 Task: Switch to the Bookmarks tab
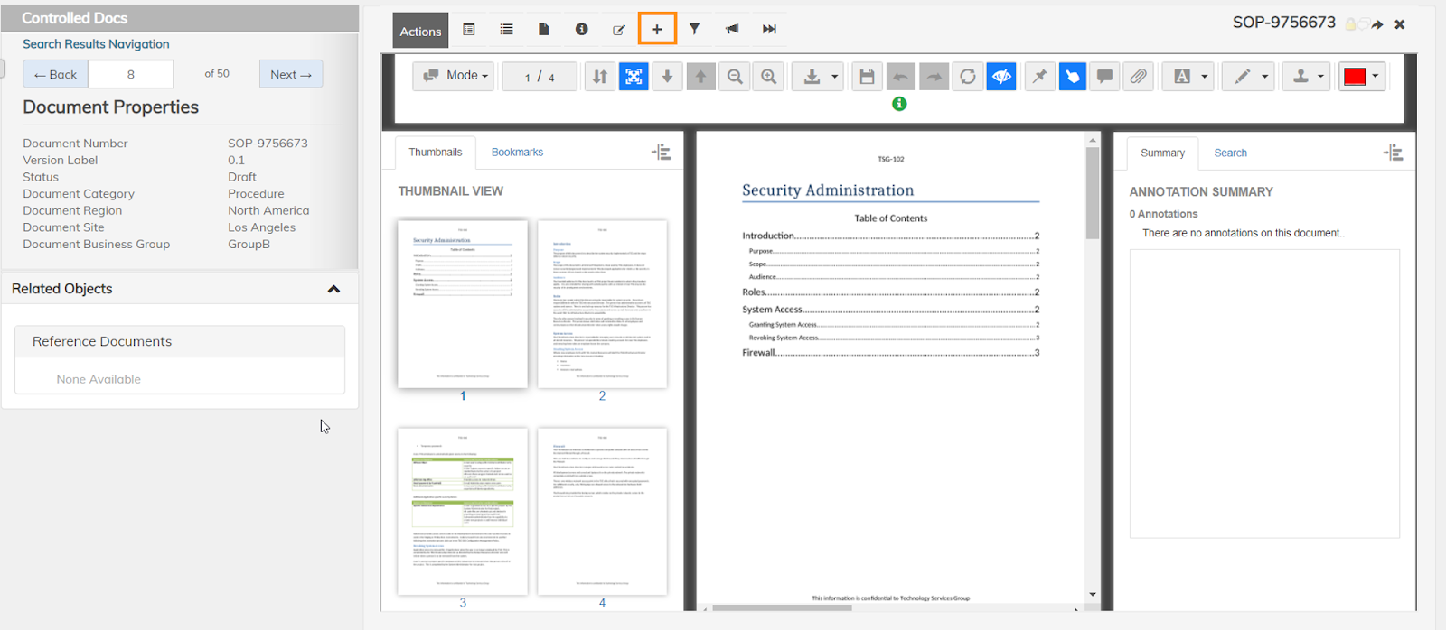(x=517, y=153)
